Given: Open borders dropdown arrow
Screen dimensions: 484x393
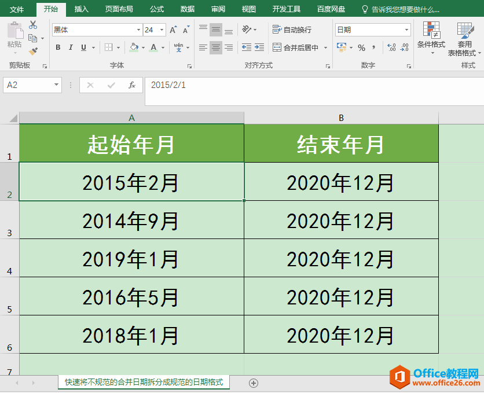Looking at the screenshot, I should (118, 48).
